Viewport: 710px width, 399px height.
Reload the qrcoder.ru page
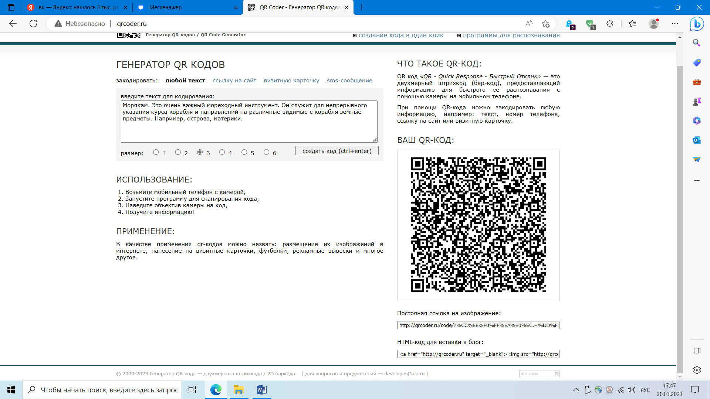(33, 24)
